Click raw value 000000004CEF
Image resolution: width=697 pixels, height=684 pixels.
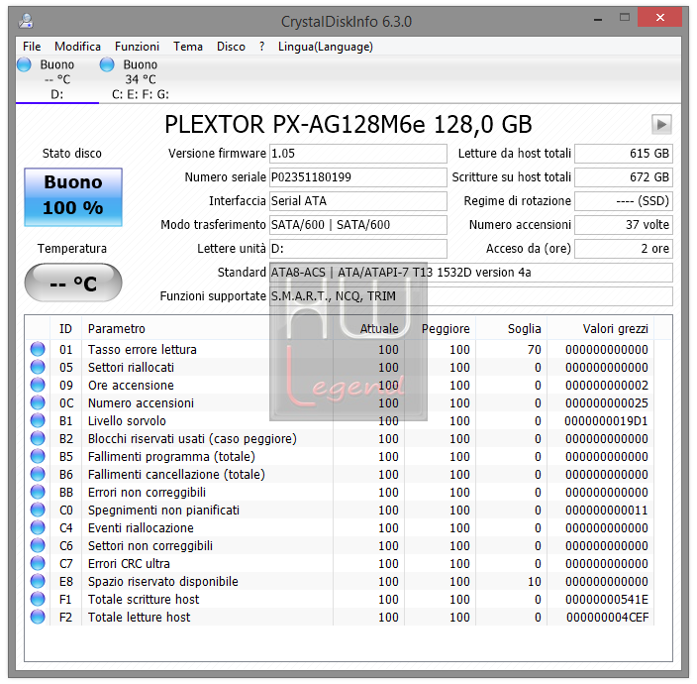point(607,618)
